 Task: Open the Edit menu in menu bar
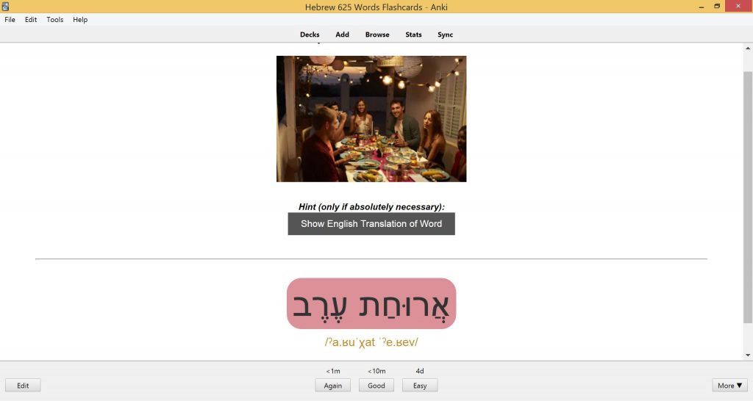[31, 20]
